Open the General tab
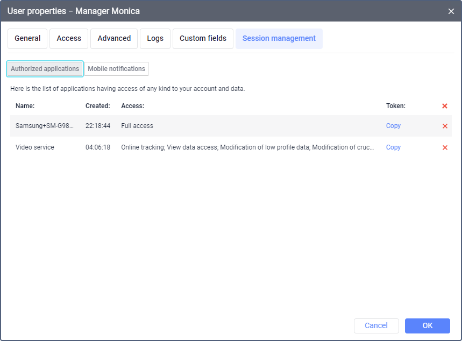462x341 pixels. point(27,39)
